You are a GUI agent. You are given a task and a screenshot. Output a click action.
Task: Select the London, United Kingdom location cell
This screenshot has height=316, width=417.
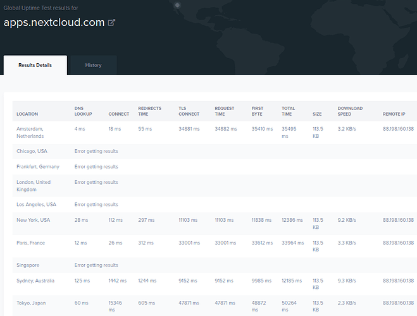(x=34, y=186)
